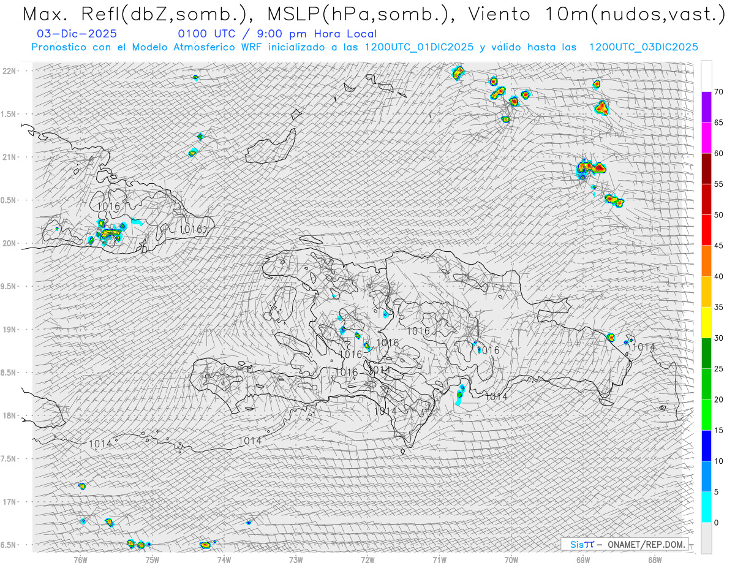Select the dark maroon 55-60 dBZ swatch
Screen dimensions: 735x568
click(x=706, y=169)
